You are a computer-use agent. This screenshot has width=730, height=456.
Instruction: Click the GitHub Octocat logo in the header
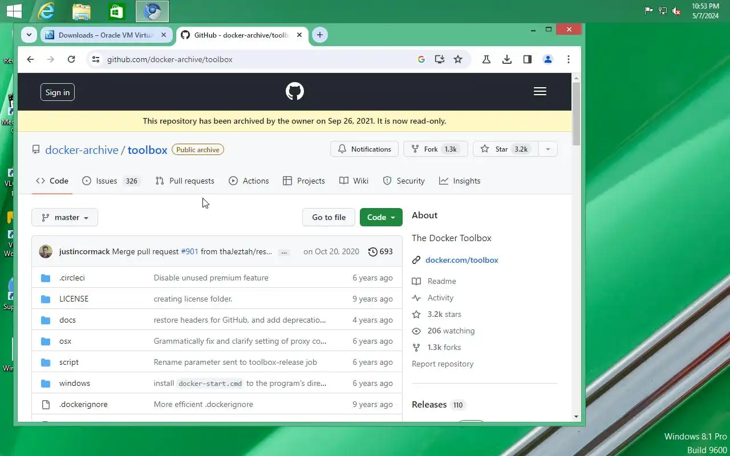click(x=295, y=91)
